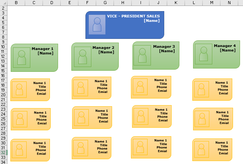Click the Vice-President photo placeholder icon
The image size is (243, 164).
[x=97, y=24]
